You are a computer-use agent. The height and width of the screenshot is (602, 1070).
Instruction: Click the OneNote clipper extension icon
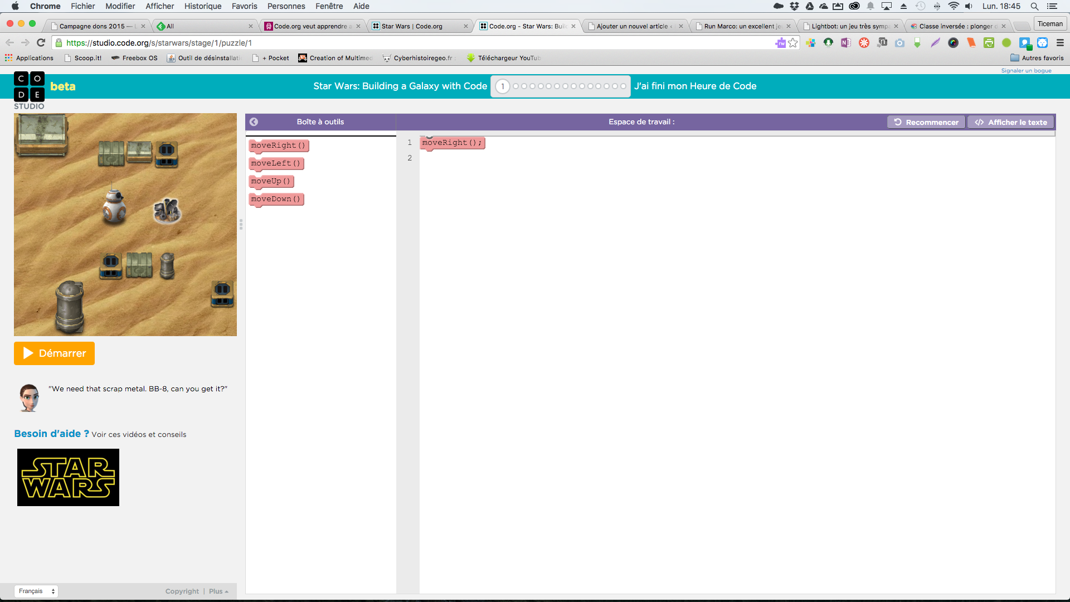846,43
